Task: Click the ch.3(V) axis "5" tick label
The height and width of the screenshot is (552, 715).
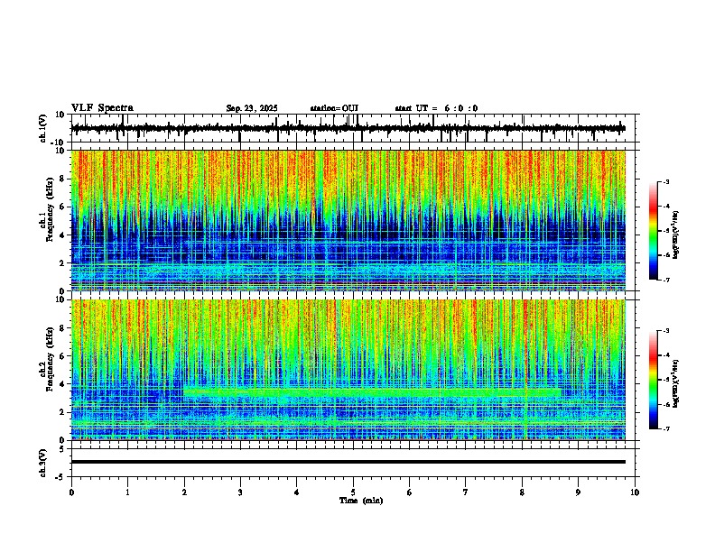Action: [x=62, y=448]
